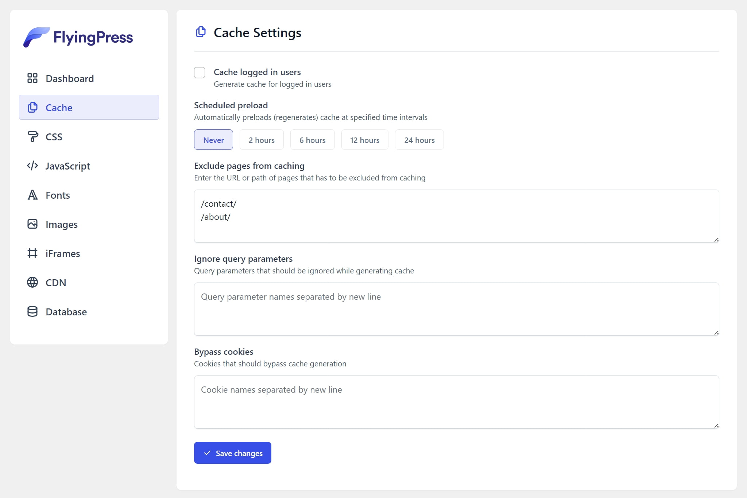This screenshot has width=747, height=498.
Task: Click into the Ignore query parameters field
Action: (457, 309)
